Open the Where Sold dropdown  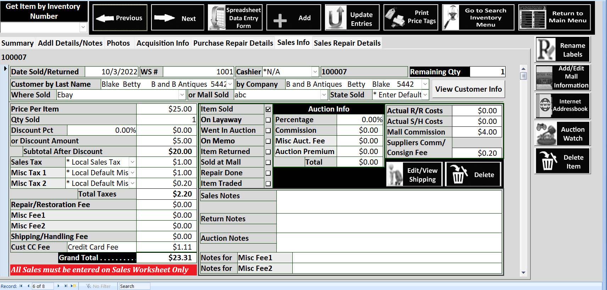[x=182, y=95]
